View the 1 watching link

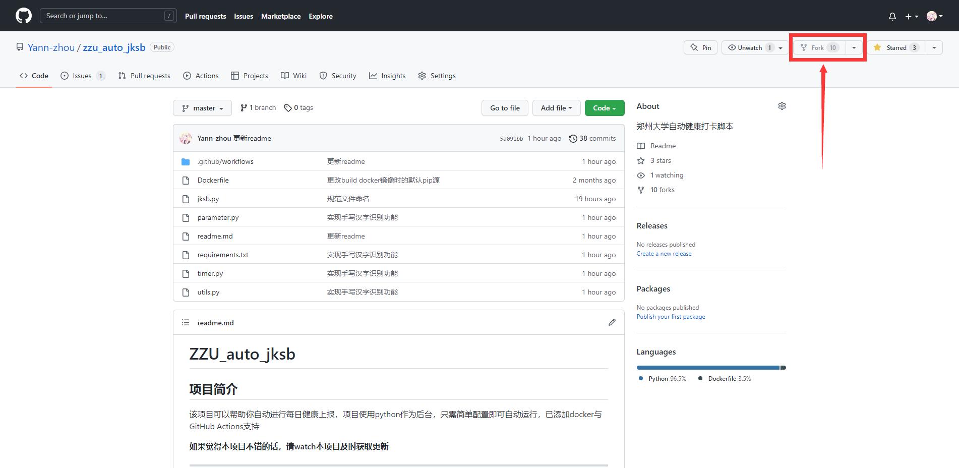660,175
